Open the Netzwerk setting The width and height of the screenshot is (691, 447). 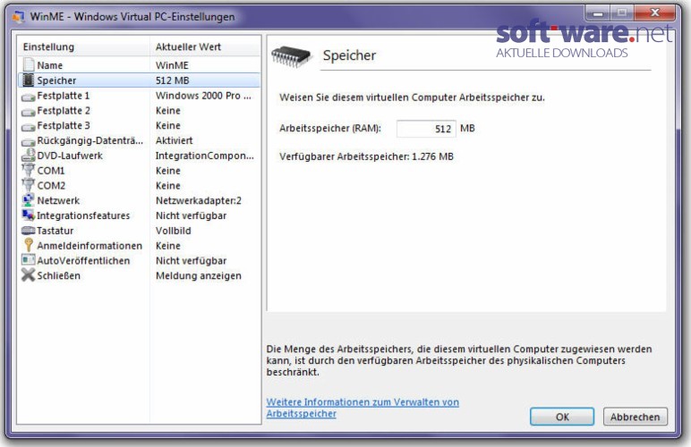coord(139,200)
